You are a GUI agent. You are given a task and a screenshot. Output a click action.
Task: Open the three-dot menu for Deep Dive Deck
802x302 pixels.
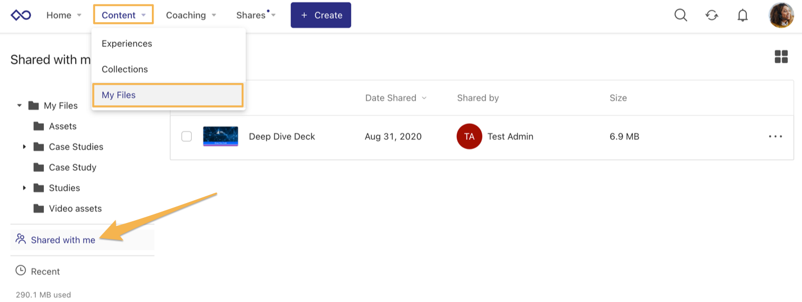coord(775,136)
